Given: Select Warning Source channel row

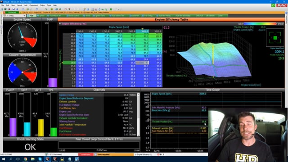Looking at the screenshot, I should point(98,121).
